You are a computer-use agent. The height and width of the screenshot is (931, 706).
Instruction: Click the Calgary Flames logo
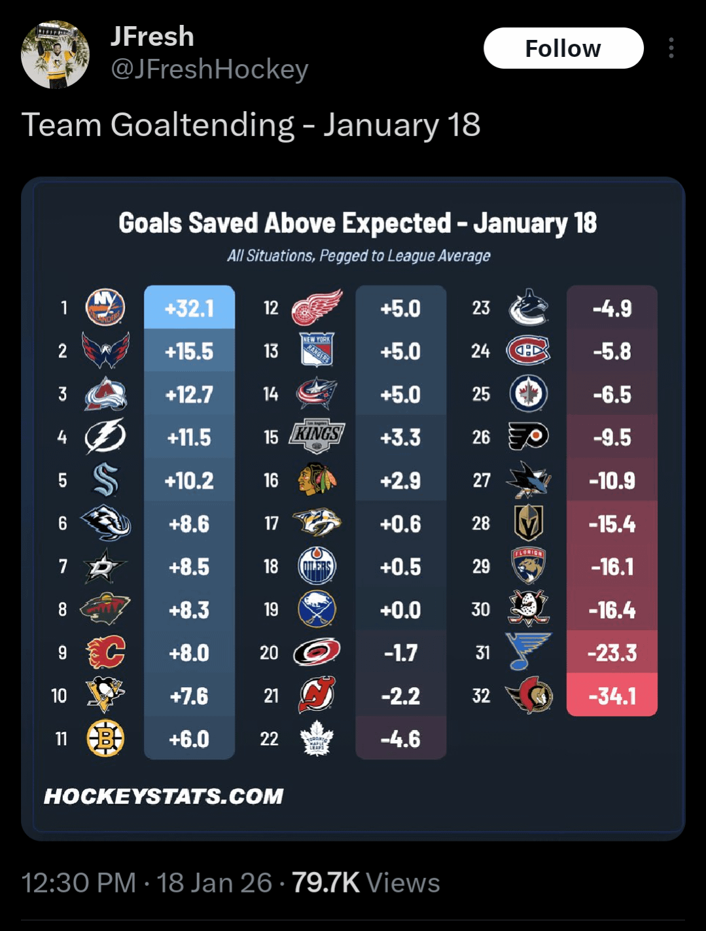click(x=105, y=652)
